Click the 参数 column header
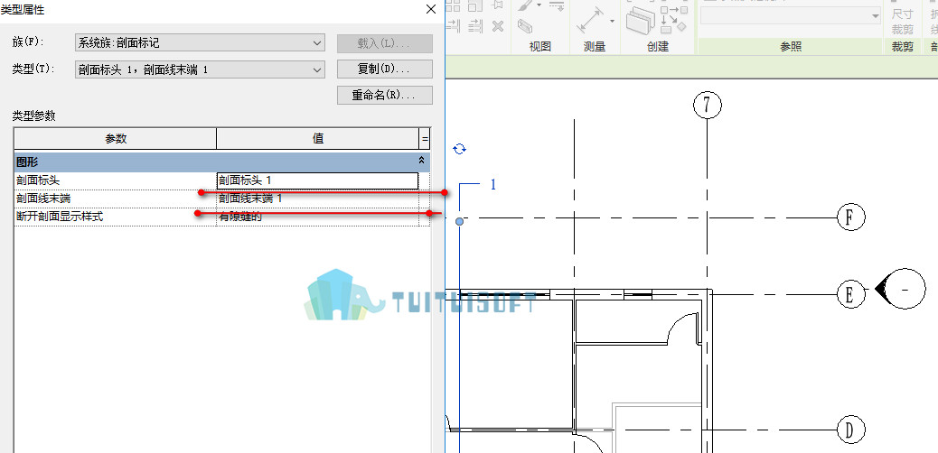 point(116,139)
